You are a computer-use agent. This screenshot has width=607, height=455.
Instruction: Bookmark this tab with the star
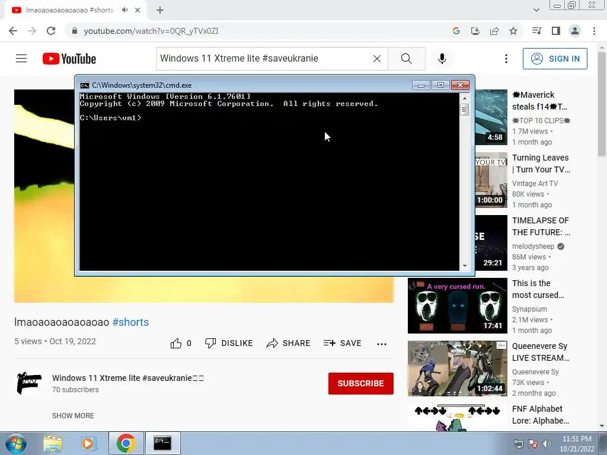(513, 31)
